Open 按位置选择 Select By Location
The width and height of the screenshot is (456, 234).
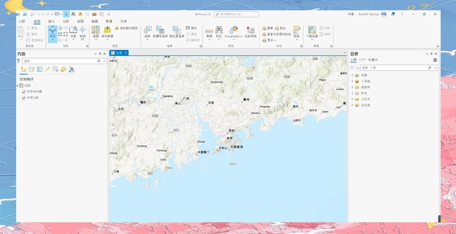point(177,32)
